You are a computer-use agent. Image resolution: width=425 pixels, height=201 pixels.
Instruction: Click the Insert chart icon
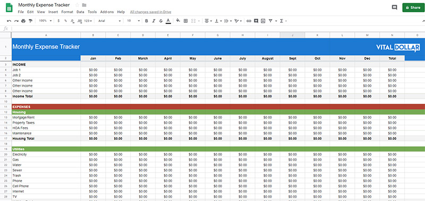tap(263, 21)
